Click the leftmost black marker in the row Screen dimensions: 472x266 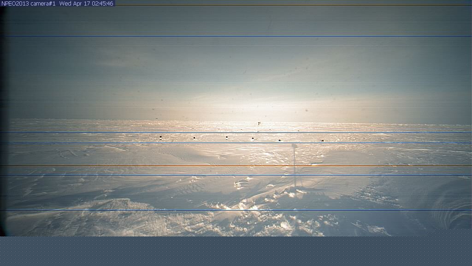point(160,138)
